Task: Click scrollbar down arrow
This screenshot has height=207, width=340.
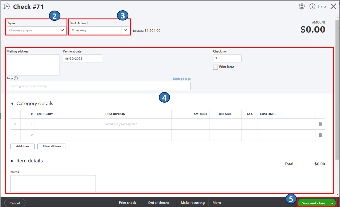Action: (x=337, y=194)
